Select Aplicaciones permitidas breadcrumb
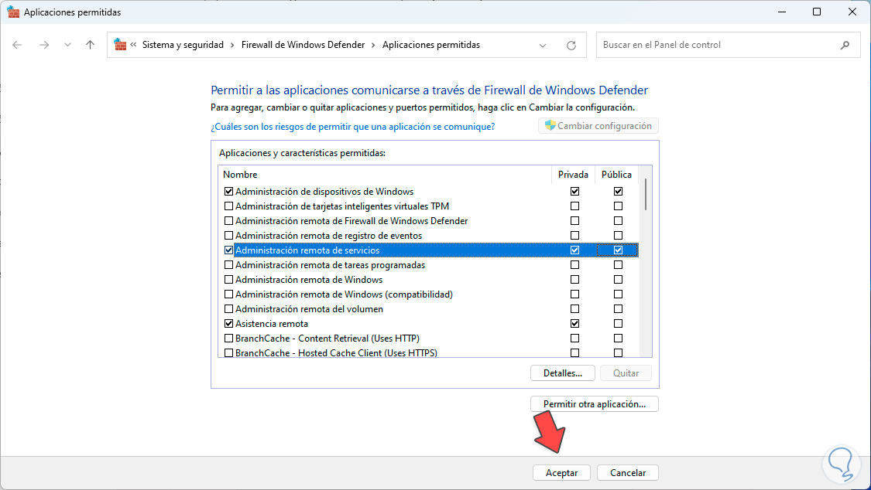Screen dimensions: 871x490 (x=431, y=45)
